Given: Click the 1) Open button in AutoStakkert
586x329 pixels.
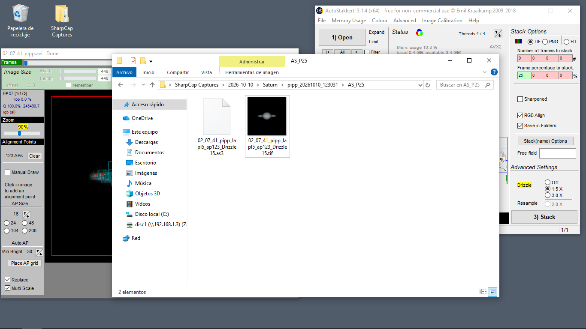Looking at the screenshot, I should click(x=342, y=37).
